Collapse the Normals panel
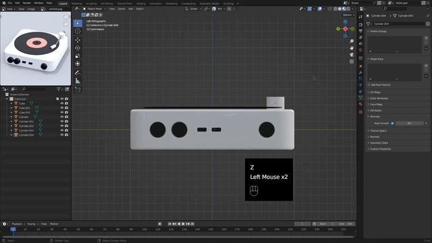 (375, 117)
